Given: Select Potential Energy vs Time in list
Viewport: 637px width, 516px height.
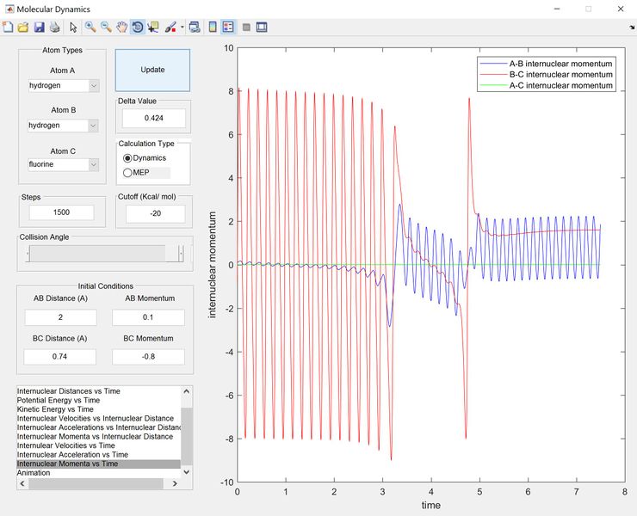Looking at the screenshot, I should click(x=98, y=400).
